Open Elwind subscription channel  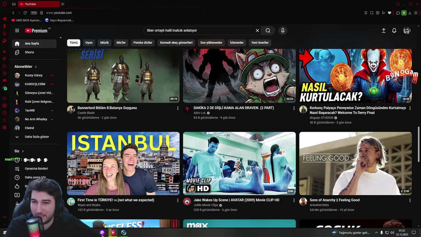34,128
